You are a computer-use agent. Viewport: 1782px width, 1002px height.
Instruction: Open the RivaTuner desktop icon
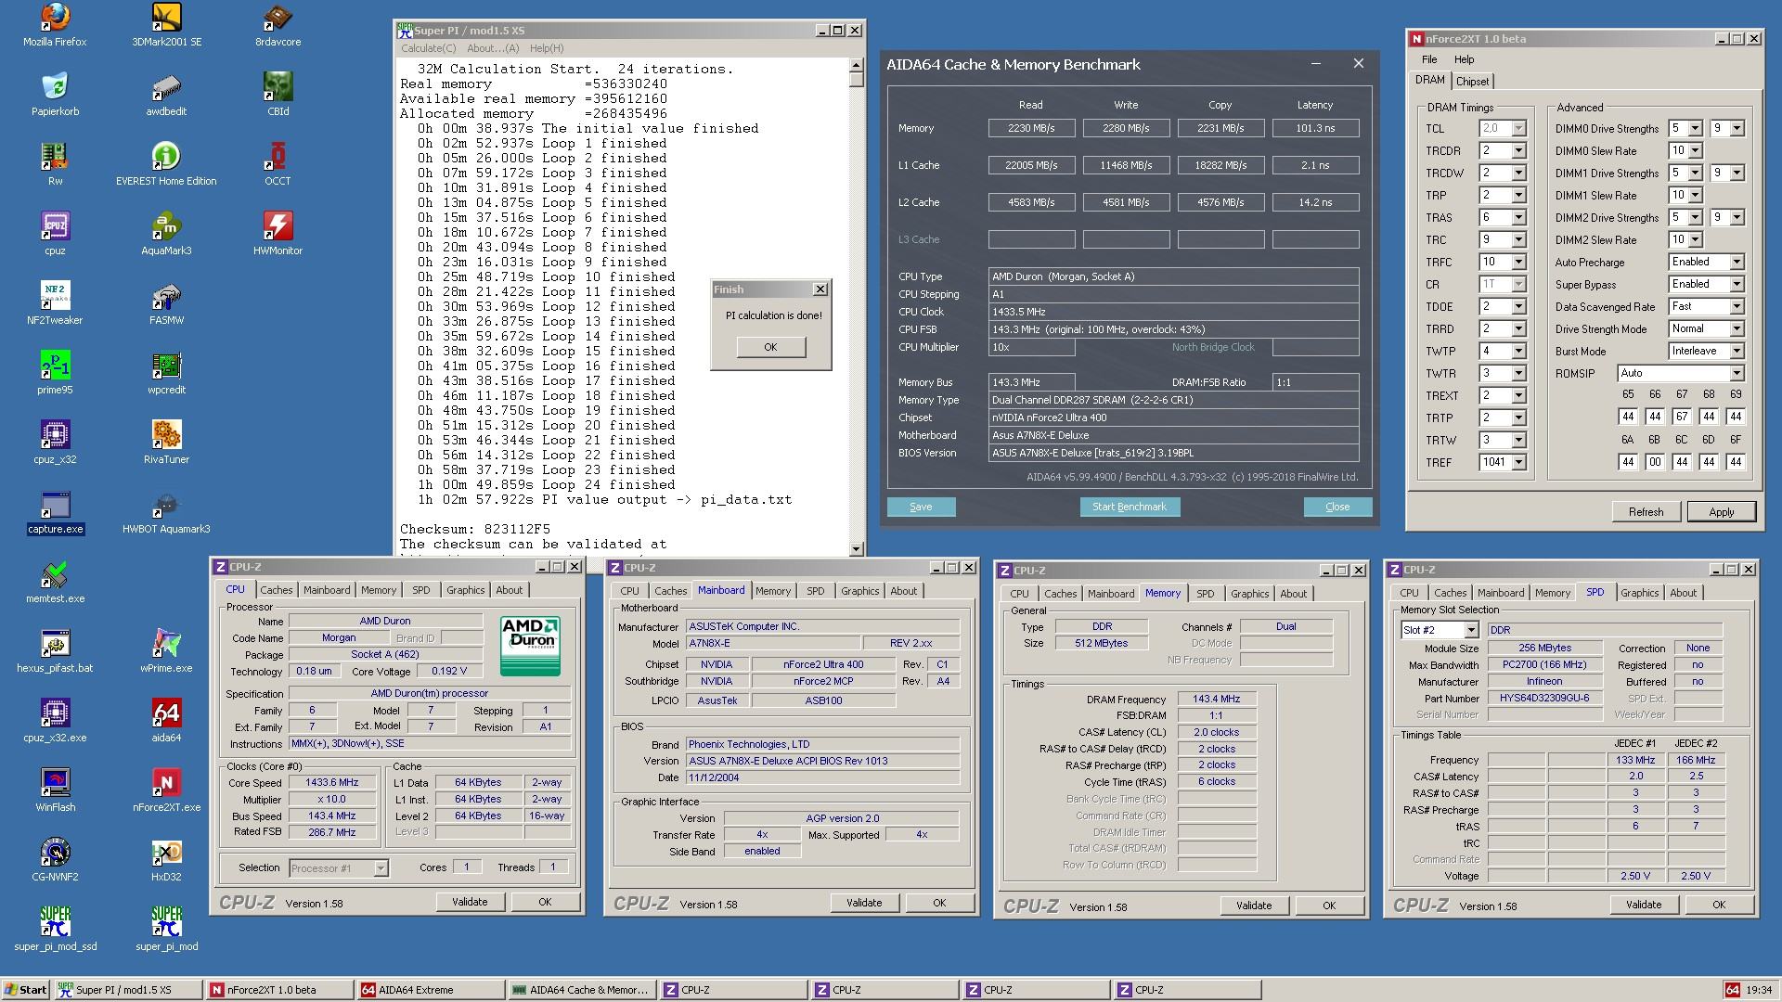point(166,443)
